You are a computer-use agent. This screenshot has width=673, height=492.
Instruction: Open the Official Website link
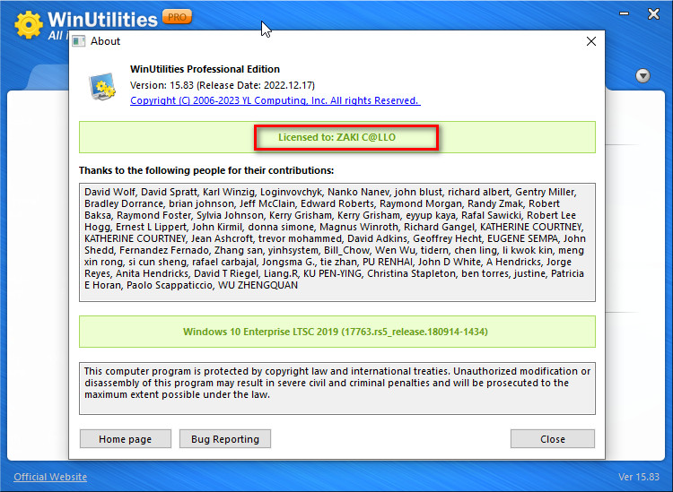tap(50, 477)
